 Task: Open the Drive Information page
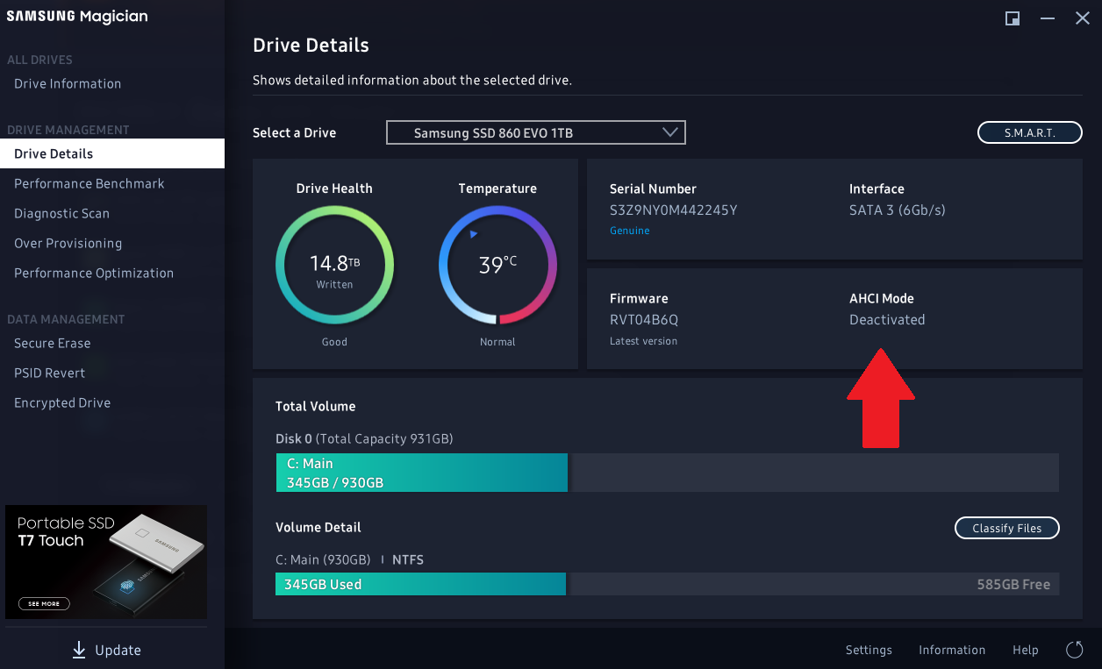click(68, 84)
